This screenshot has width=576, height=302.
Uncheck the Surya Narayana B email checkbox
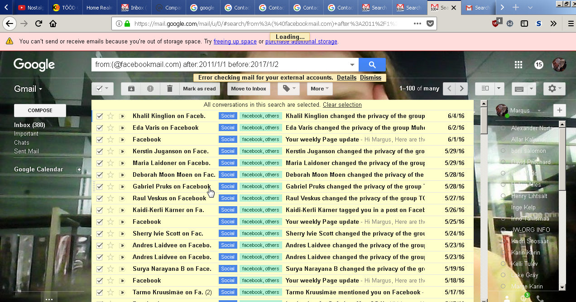100,269
